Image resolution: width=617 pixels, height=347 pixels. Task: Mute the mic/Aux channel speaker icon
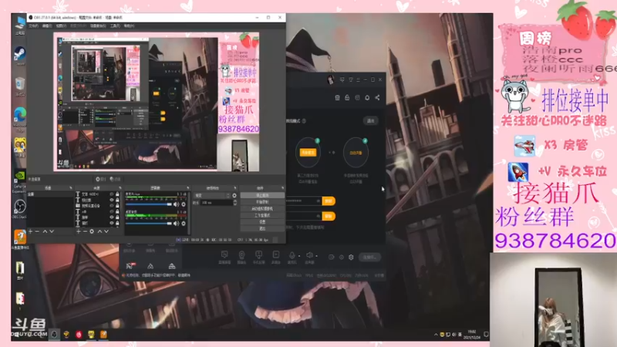pos(176,204)
